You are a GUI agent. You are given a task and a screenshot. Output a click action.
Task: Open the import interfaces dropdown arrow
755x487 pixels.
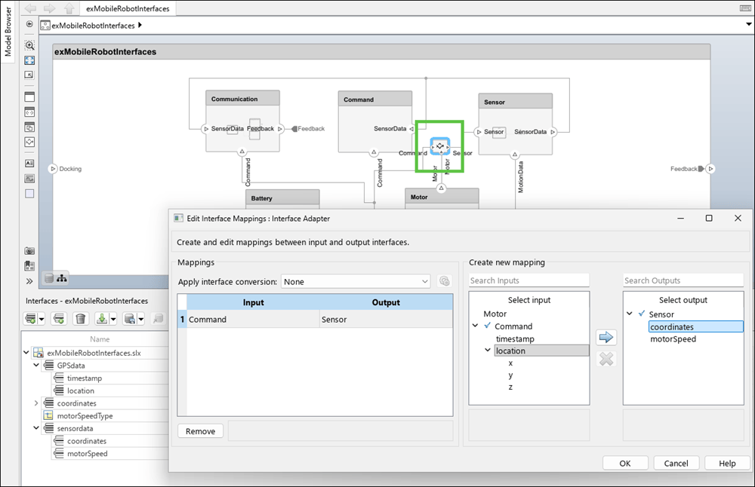click(113, 319)
